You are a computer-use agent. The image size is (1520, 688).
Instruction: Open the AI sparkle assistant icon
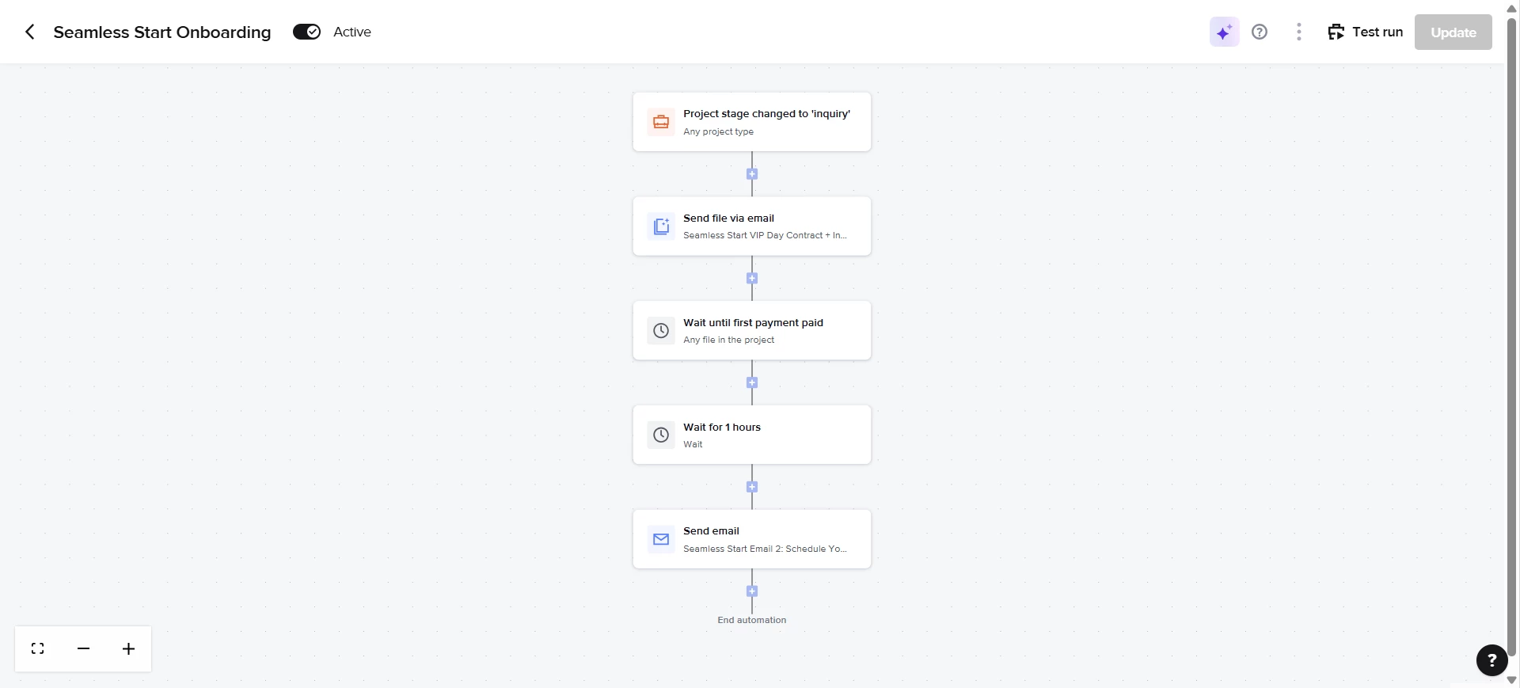pyautogui.click(x=1224, y=32)
